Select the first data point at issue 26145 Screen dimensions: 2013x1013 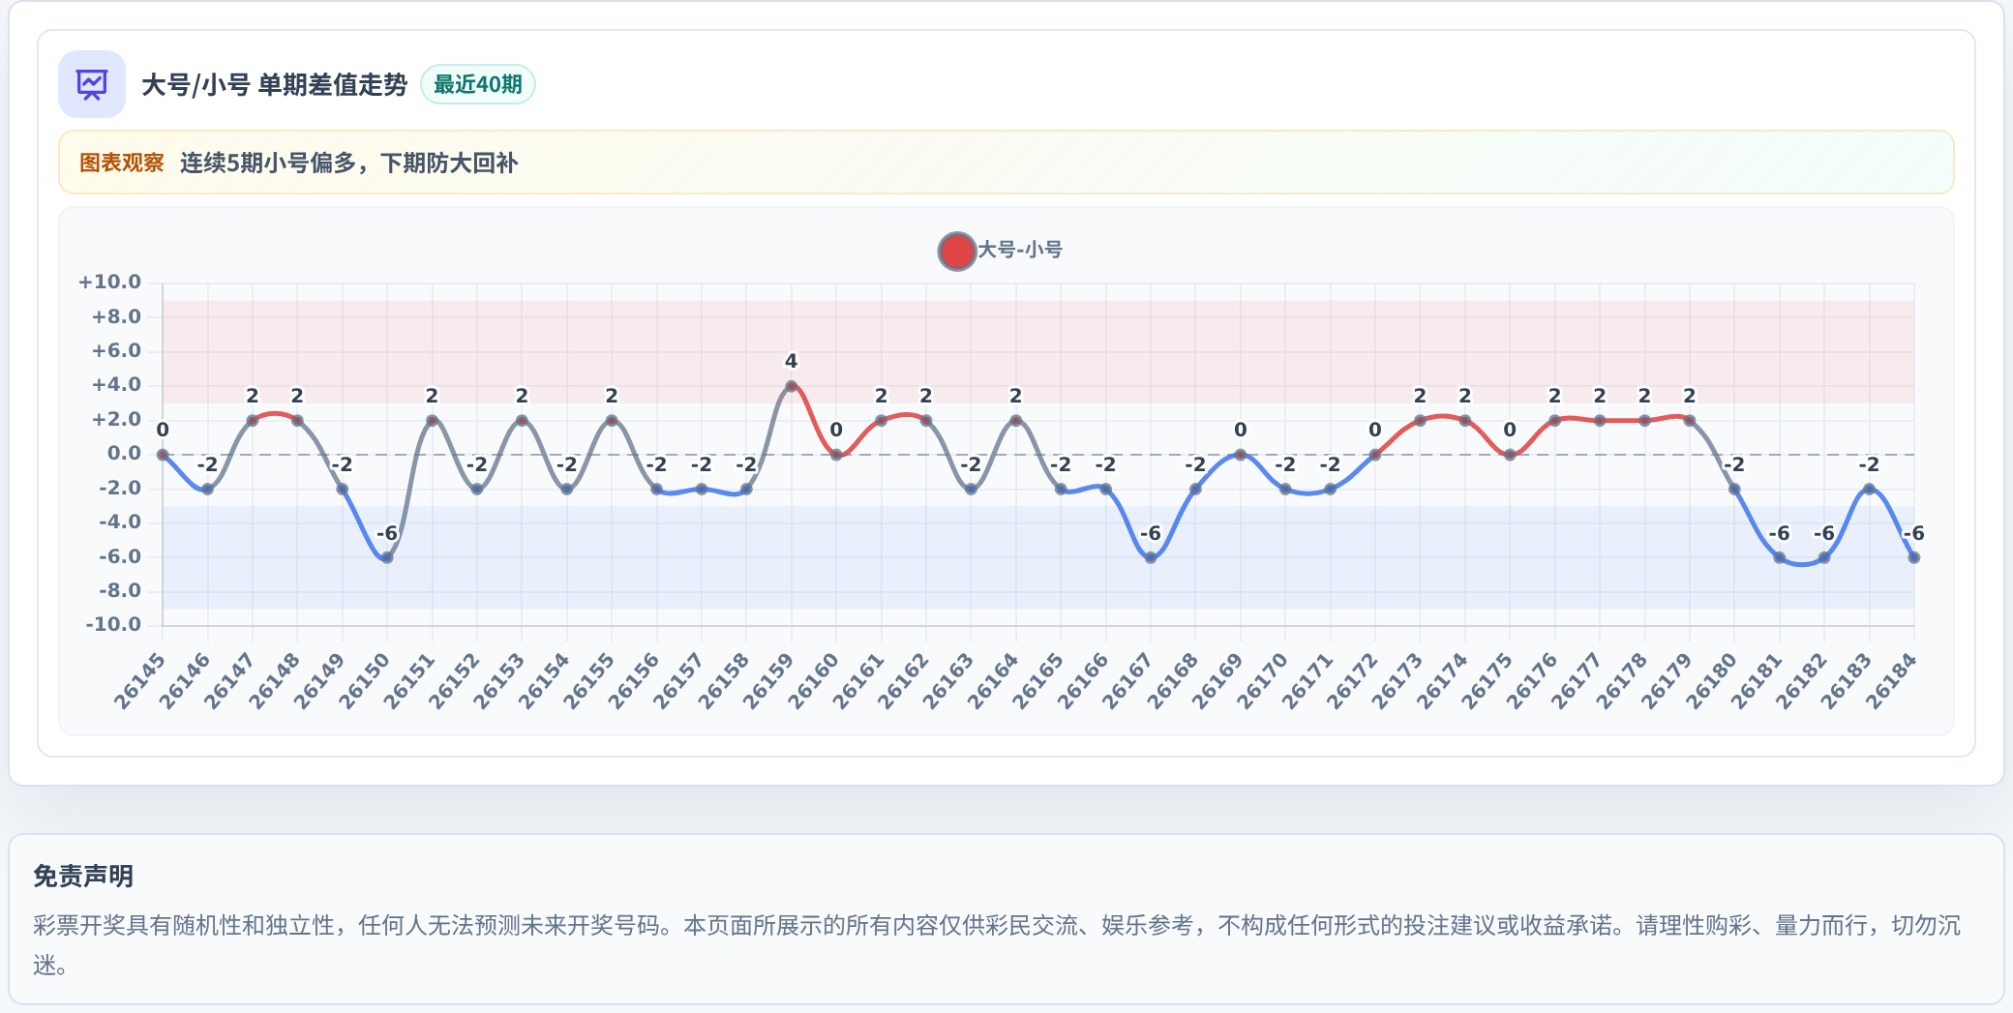point(163,455)
